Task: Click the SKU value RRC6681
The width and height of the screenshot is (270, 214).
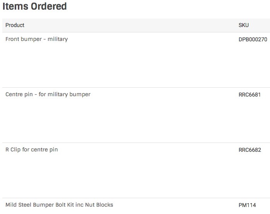Action: click(249, 95)
